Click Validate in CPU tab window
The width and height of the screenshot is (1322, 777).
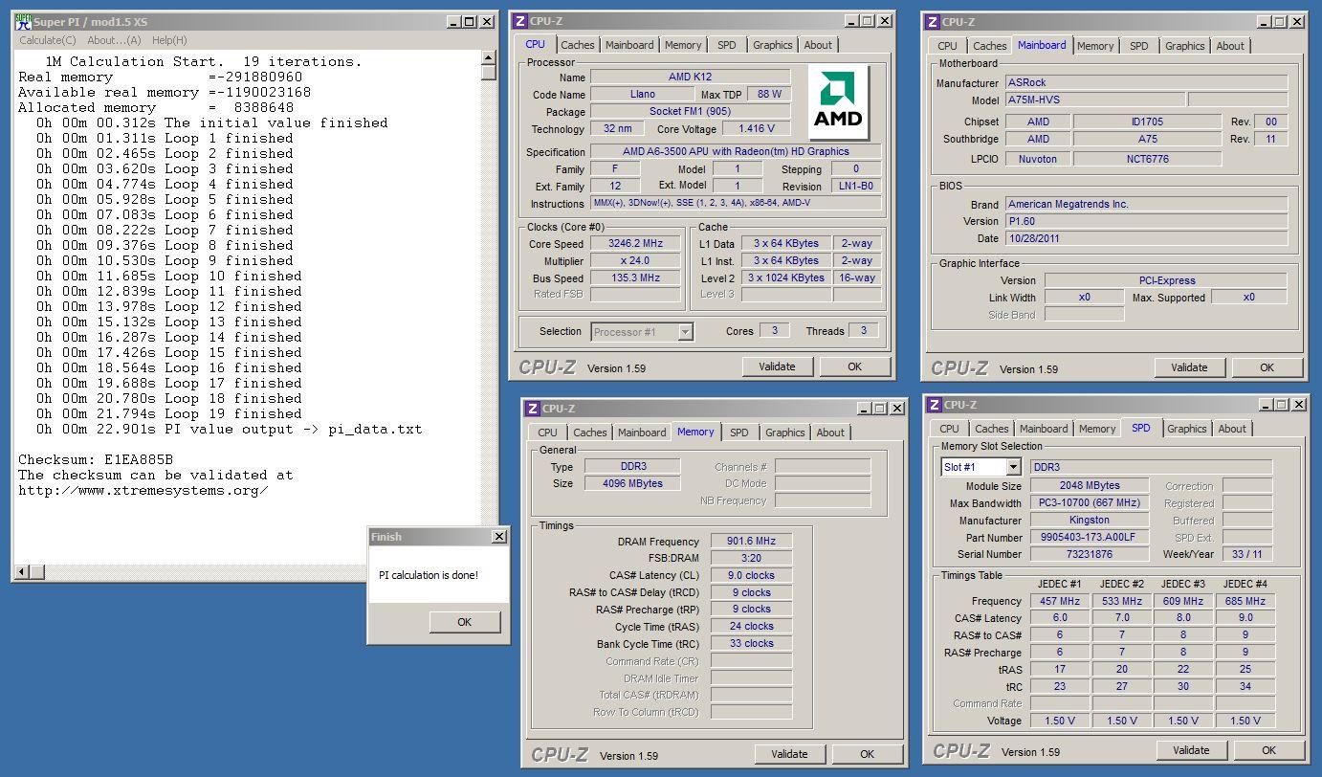coord(777,366)
